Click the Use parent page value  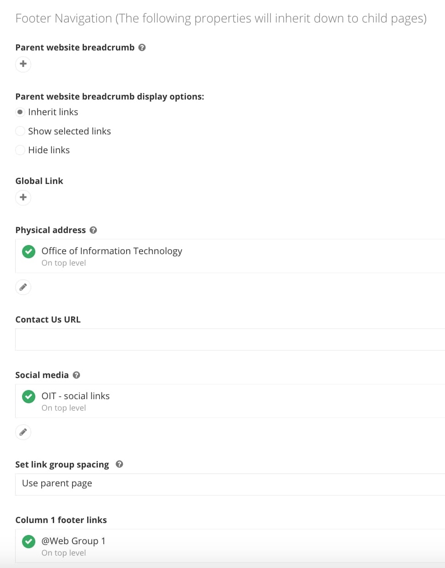(57, 484)
